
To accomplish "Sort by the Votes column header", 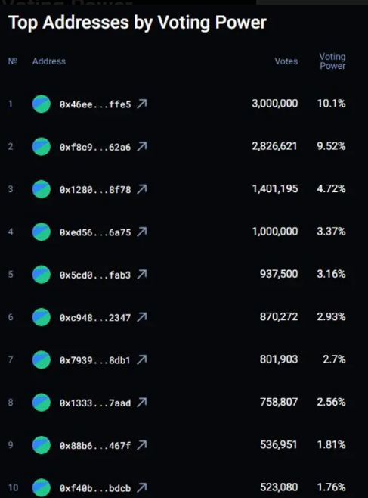I will (x=286, y=61).
